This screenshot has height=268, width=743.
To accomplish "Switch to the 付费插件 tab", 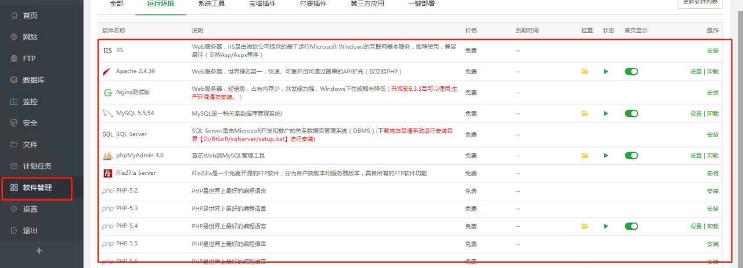I will (x=313, y=4).
